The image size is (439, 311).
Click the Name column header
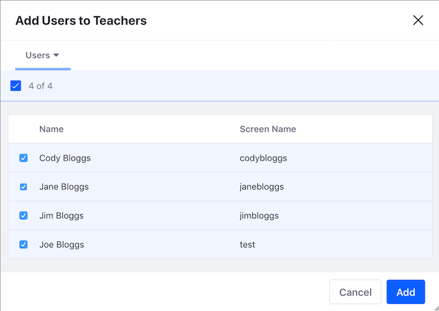point(51,129)
